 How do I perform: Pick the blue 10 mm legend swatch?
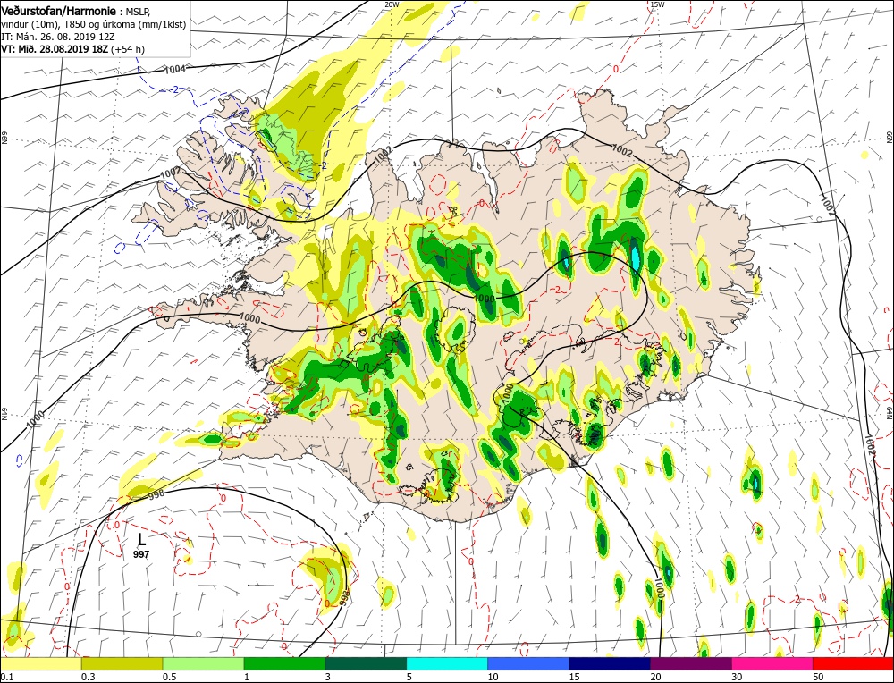[528, 663]
